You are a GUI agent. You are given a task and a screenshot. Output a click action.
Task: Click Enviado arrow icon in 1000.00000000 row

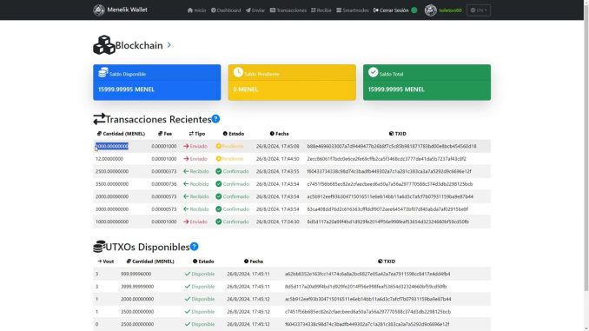point(186,222)
